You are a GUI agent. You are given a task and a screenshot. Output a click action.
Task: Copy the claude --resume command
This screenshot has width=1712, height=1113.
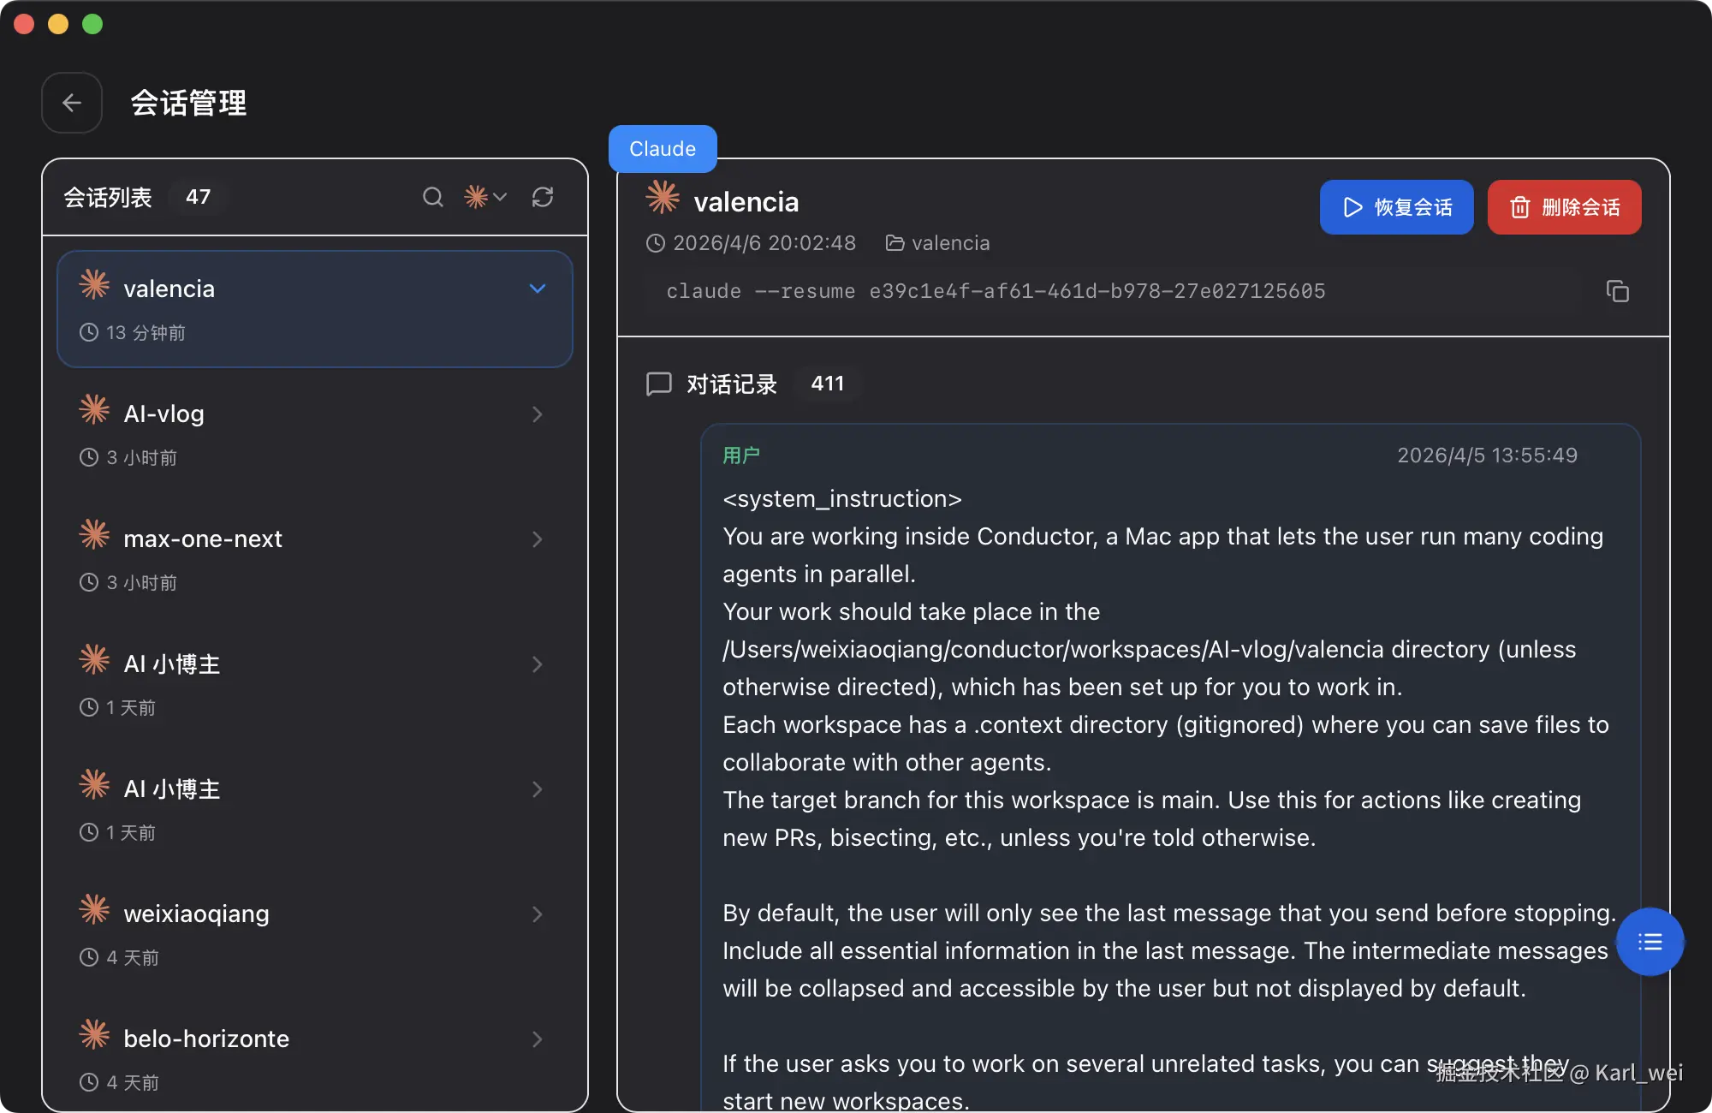(x=1617, y=292)
